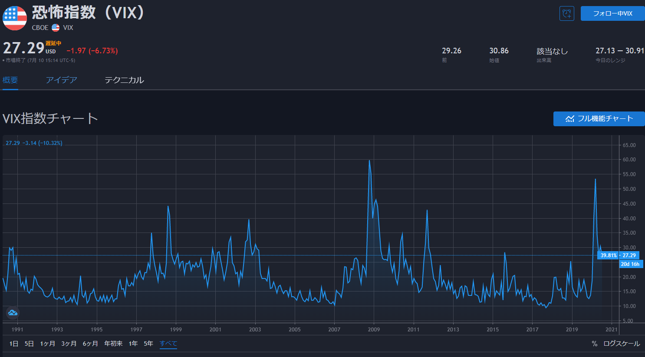Select the 年初来 year-to-date range
Screen dimensions: 645x357
(x=113, y=344)
